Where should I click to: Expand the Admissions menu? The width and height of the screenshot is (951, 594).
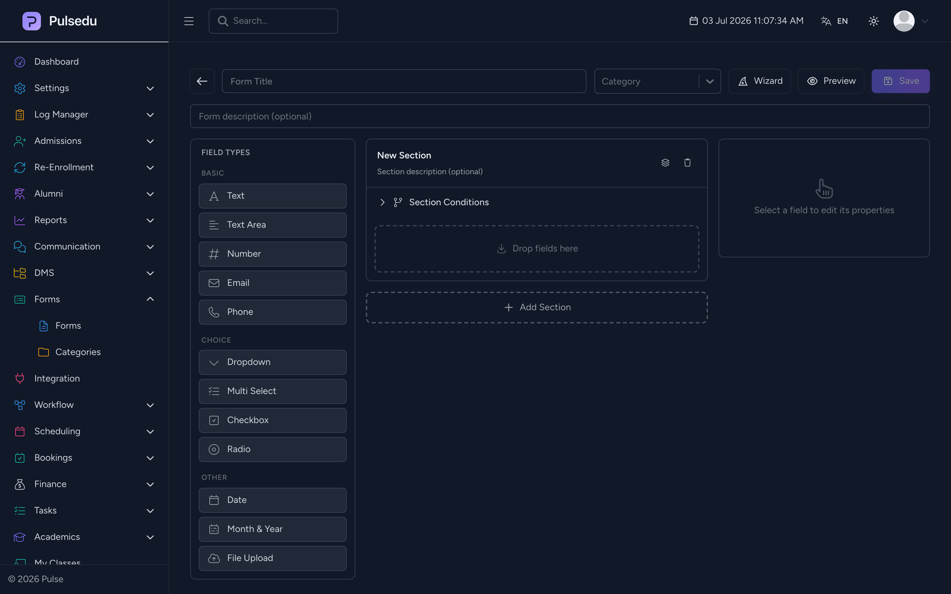click(84, 141)
